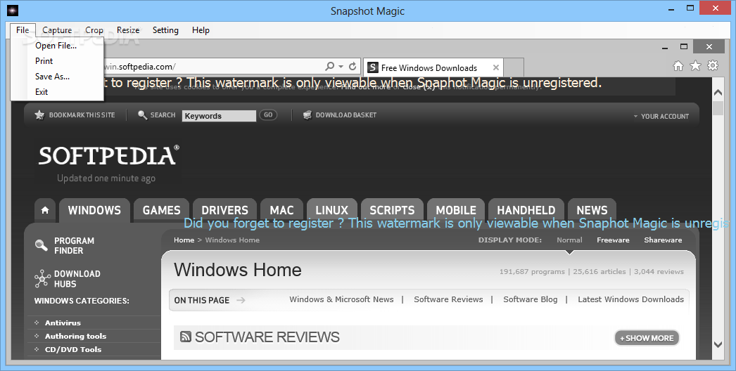736x371 pixels.
Task: Open the CD/DVD Tools category
Action: point(73,349)
